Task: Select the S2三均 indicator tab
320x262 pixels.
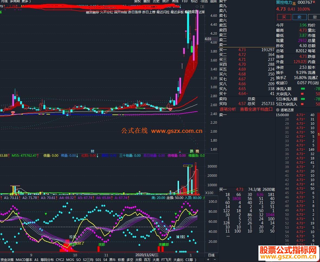Action: tap(88, 260)
